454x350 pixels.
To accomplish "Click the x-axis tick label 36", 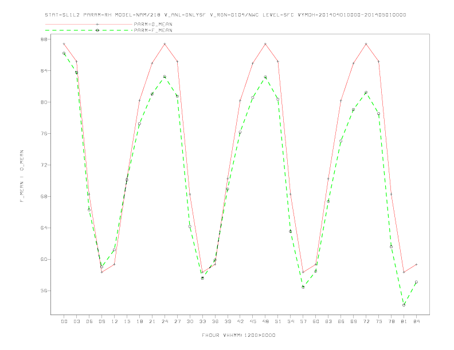I will tap(215, 321).
